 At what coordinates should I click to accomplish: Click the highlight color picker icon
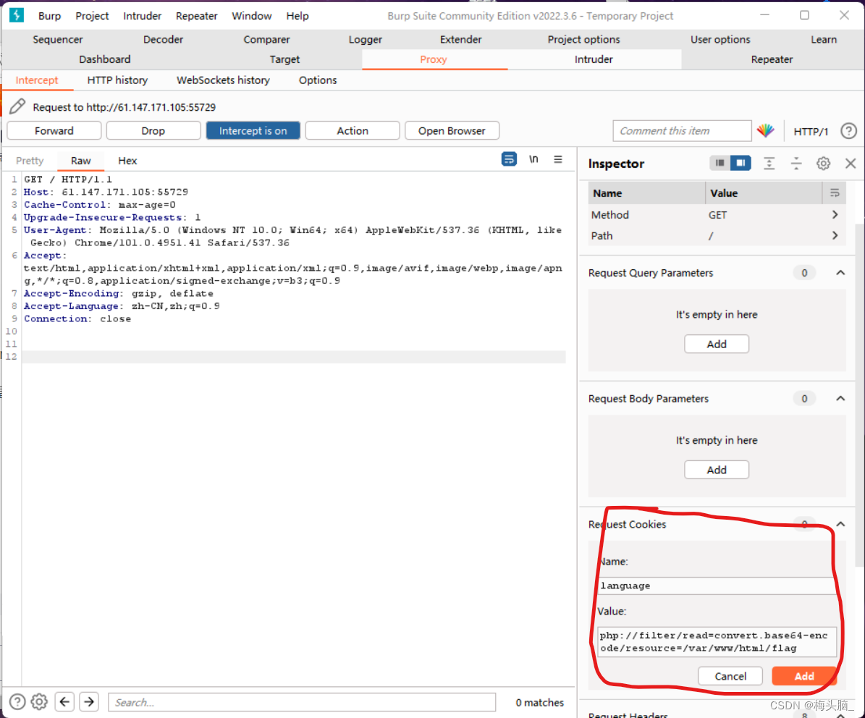point(765,131)
